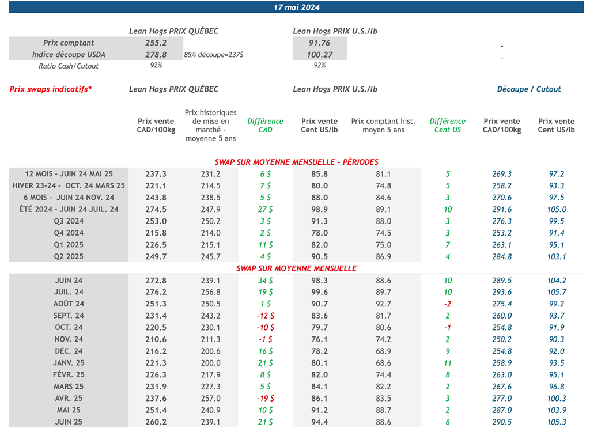590x428 pixels.
Task: Select the Découpe / Cutout heading
Action: click(x=528, y=89)
